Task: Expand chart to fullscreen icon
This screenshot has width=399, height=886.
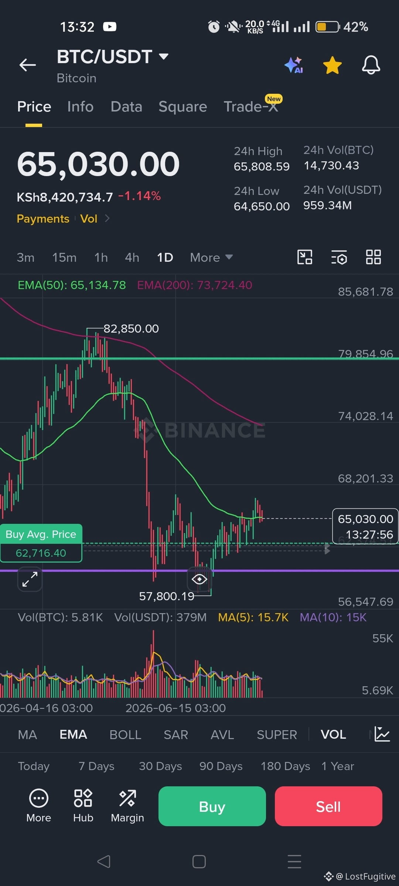Action: click(30, 579)
